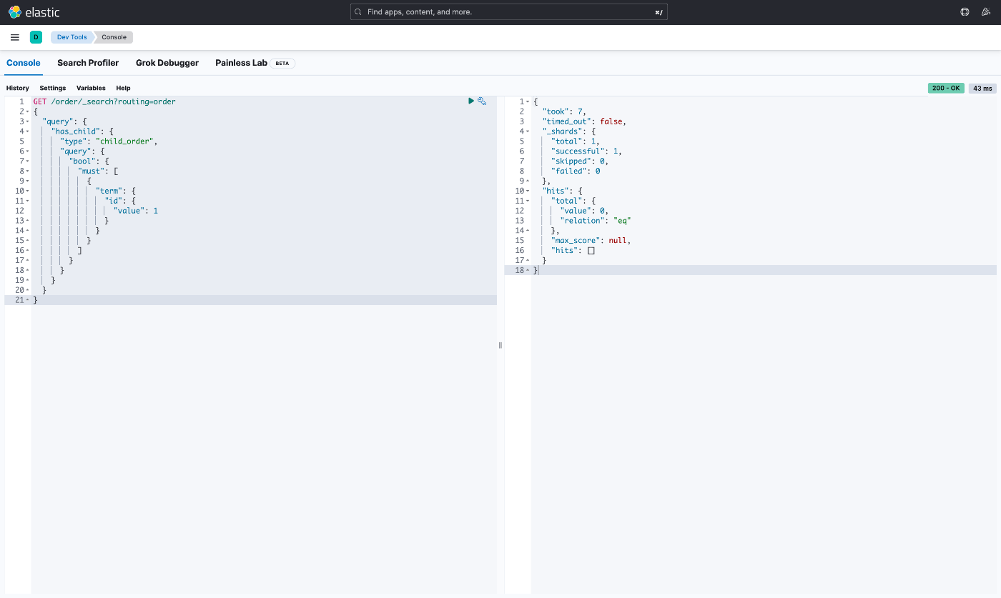Open the newsfeed icon in header

(986, 12)
